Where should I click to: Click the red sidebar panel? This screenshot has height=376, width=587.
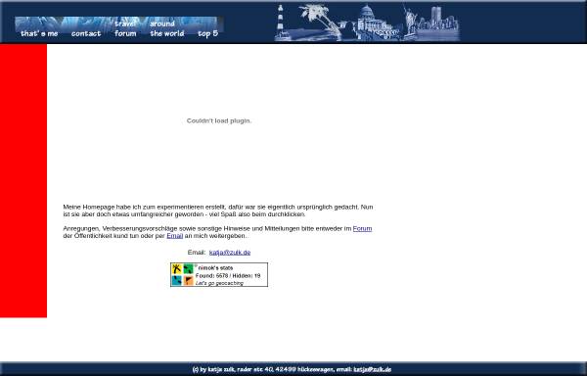23,180
